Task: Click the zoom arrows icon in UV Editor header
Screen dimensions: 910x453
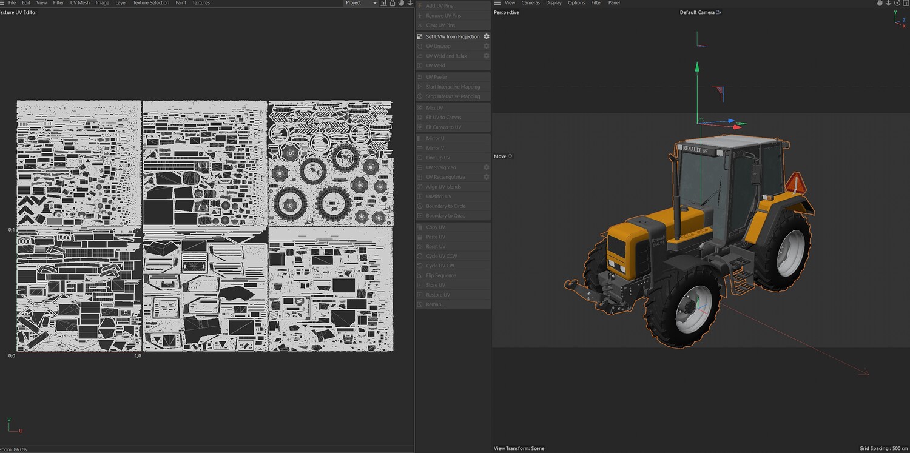Action: tap(410, 3)
